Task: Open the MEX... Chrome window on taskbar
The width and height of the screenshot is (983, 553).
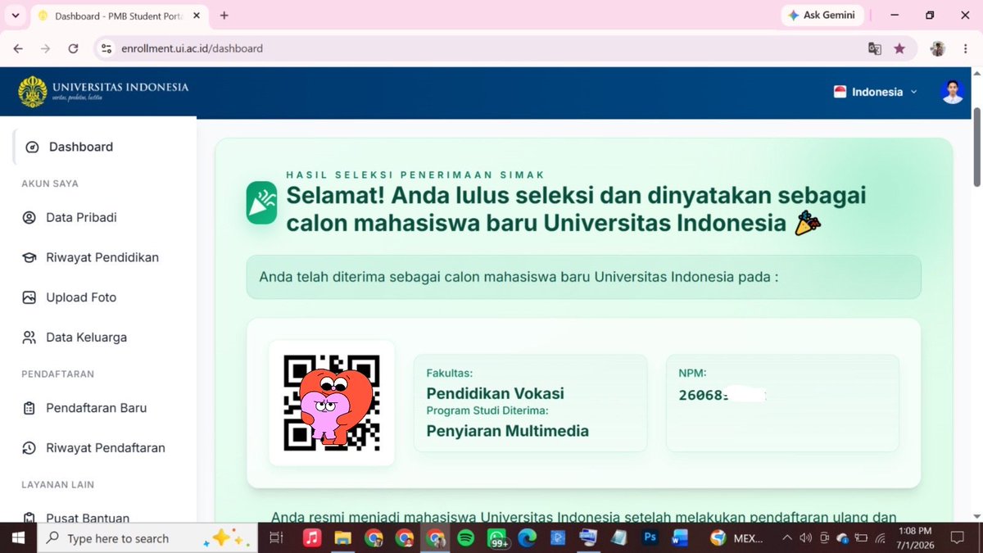Action: [x=737, y=538]
